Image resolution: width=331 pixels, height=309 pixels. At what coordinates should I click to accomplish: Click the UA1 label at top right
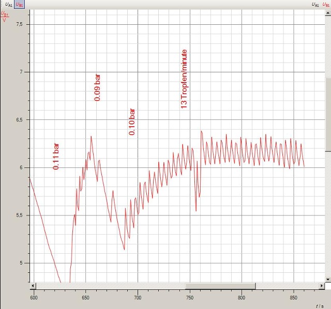(x=315, y=5)
